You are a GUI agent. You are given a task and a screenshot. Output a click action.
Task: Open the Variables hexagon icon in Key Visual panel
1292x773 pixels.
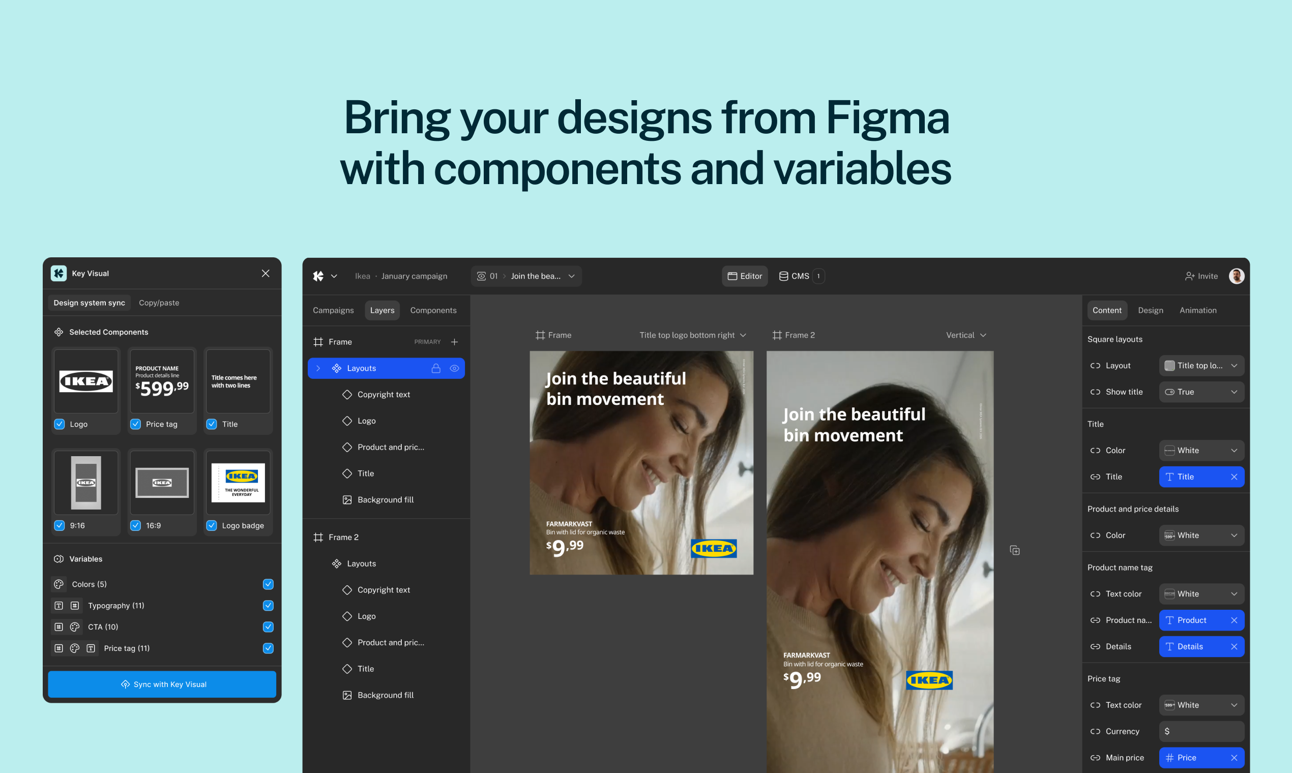[59, 558]
